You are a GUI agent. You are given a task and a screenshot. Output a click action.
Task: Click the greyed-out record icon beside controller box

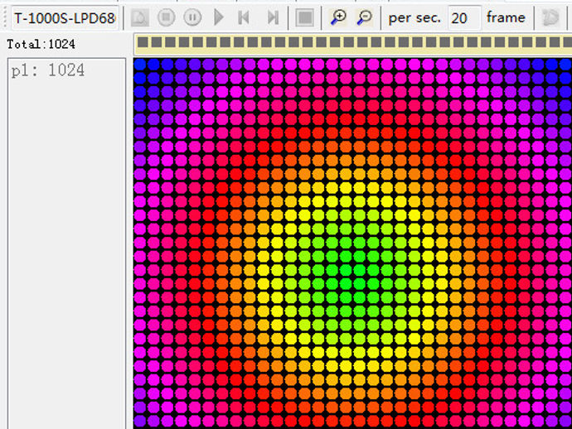point(140,17)
